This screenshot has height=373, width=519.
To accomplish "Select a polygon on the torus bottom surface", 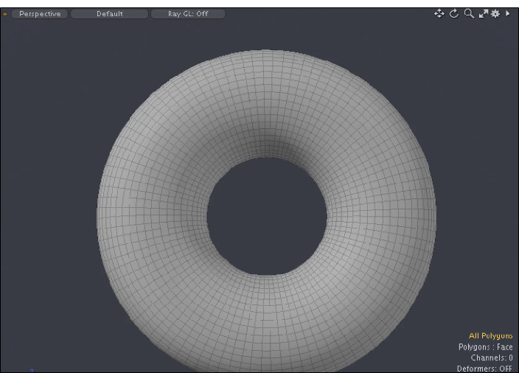I will [x=267, y=324].
